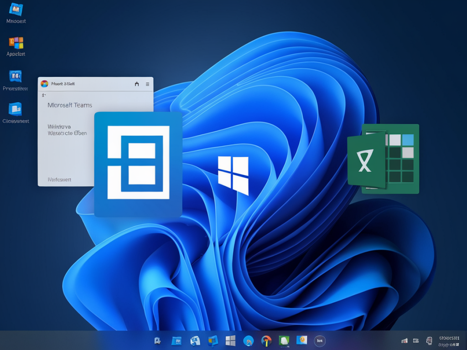Click the dark round button on the taskbar
The height and width of the screenshot is (350, 467).
point(320,341)
